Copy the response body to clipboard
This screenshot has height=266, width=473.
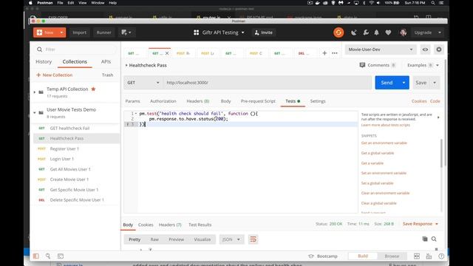[425, 239]
